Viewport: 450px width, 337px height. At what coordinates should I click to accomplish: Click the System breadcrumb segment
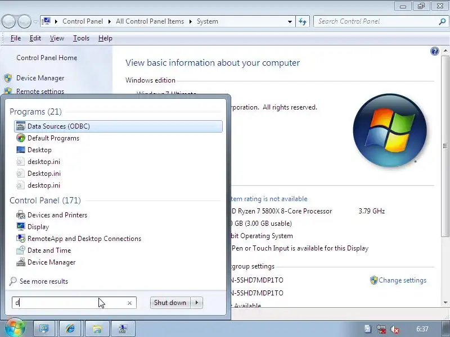pyautogui.click(x=207, y=21)
